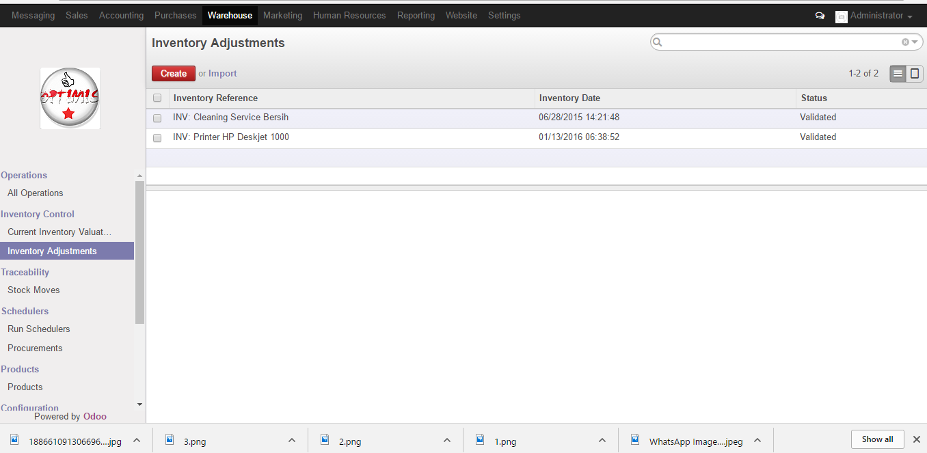Tick the checkbox for Printer HP Deskjet 1000
Screen dimensions: 927x453
pos(157,138)
